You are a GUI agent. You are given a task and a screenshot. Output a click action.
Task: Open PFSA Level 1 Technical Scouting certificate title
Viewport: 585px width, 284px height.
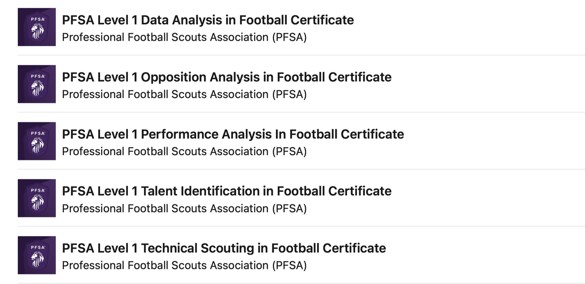pos(224,248)
